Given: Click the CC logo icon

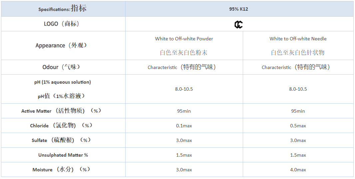Looking at the screenshot, I should (238, 24).
